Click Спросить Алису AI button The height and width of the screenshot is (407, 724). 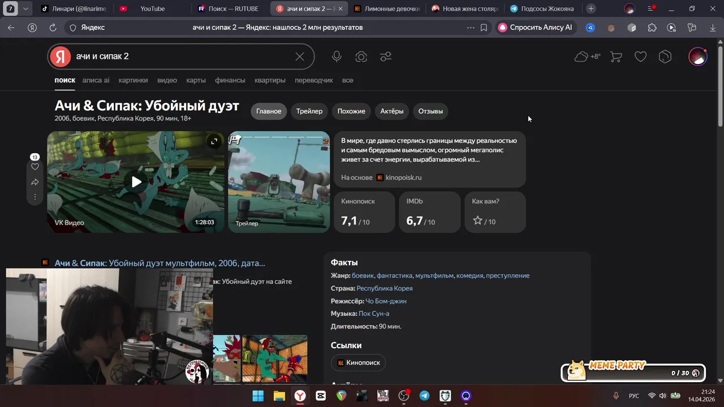click(535, 28)
